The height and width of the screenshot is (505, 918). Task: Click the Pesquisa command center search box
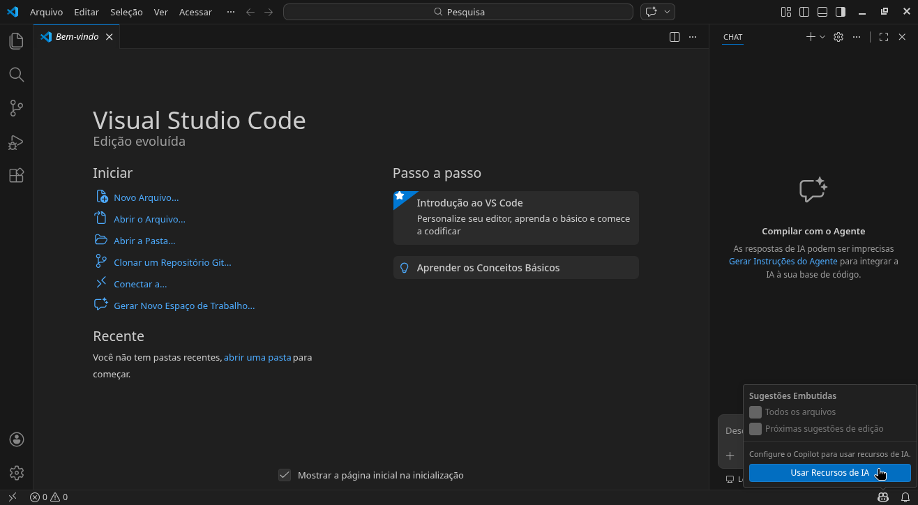[x=458, y=12]
